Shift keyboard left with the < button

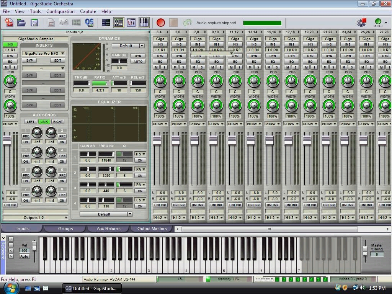(11, 250)
